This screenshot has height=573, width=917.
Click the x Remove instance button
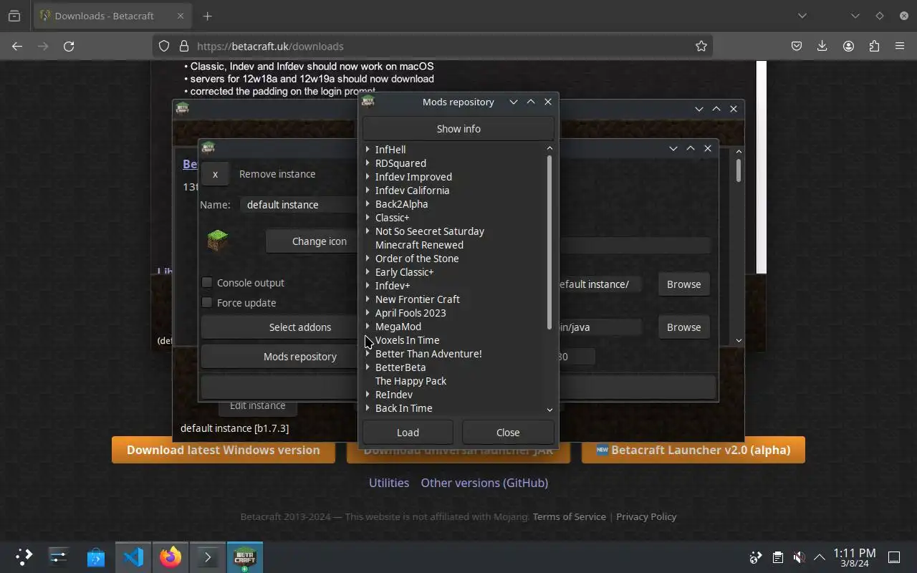[215, 174]
